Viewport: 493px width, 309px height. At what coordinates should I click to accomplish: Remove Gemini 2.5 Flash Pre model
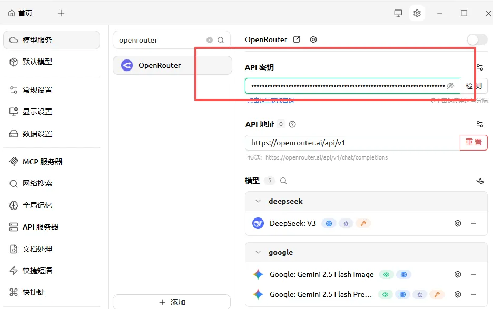click(474, 295)
